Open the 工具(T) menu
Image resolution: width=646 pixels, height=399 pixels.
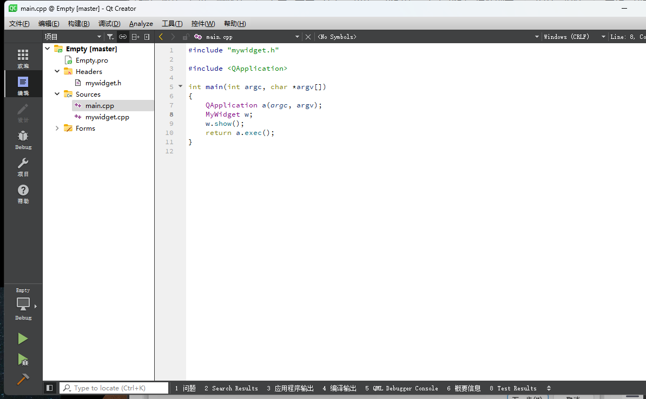pos(172,23)
